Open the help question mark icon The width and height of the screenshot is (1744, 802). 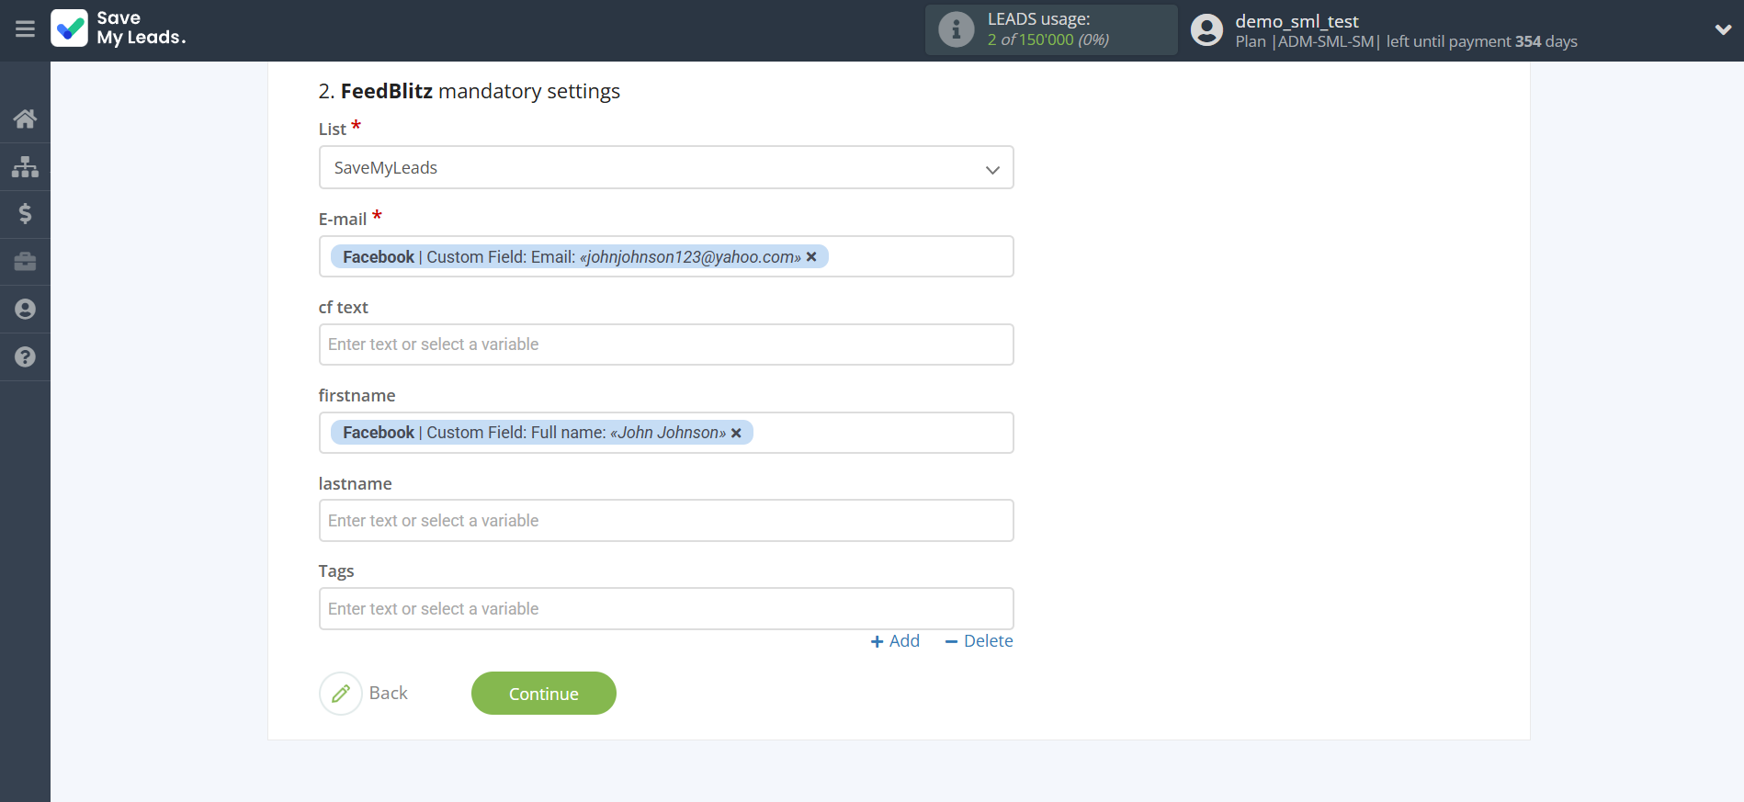click(25, 357)
